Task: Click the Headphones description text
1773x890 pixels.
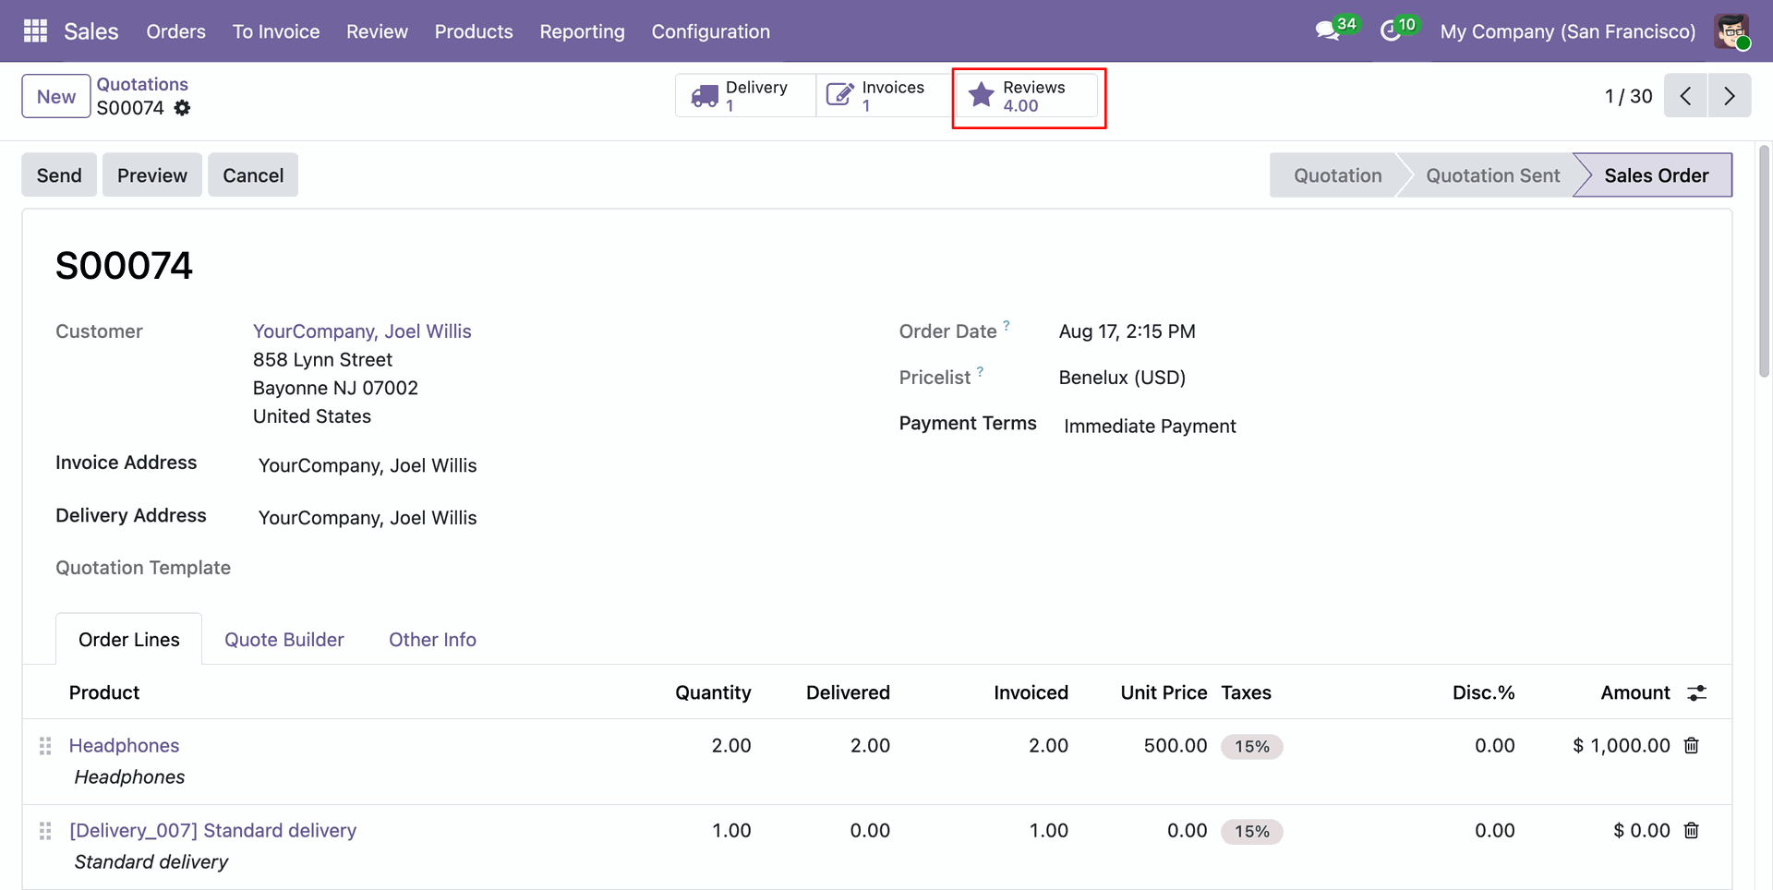Action: pyautogui.click(x=129, y=777)
